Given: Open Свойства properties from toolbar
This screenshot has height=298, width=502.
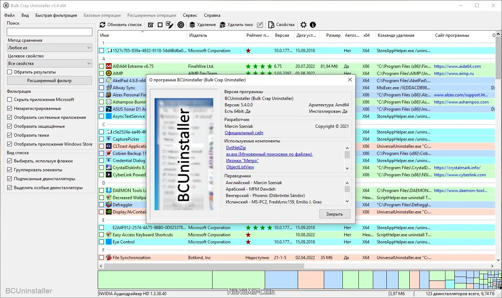Looking at the screenshot, I should 282,25.
